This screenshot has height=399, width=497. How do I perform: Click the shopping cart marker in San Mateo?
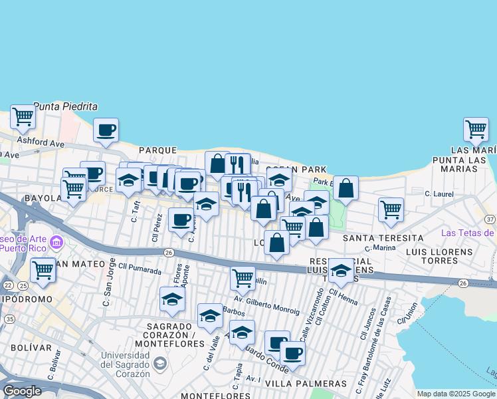[x=43, y=270]
